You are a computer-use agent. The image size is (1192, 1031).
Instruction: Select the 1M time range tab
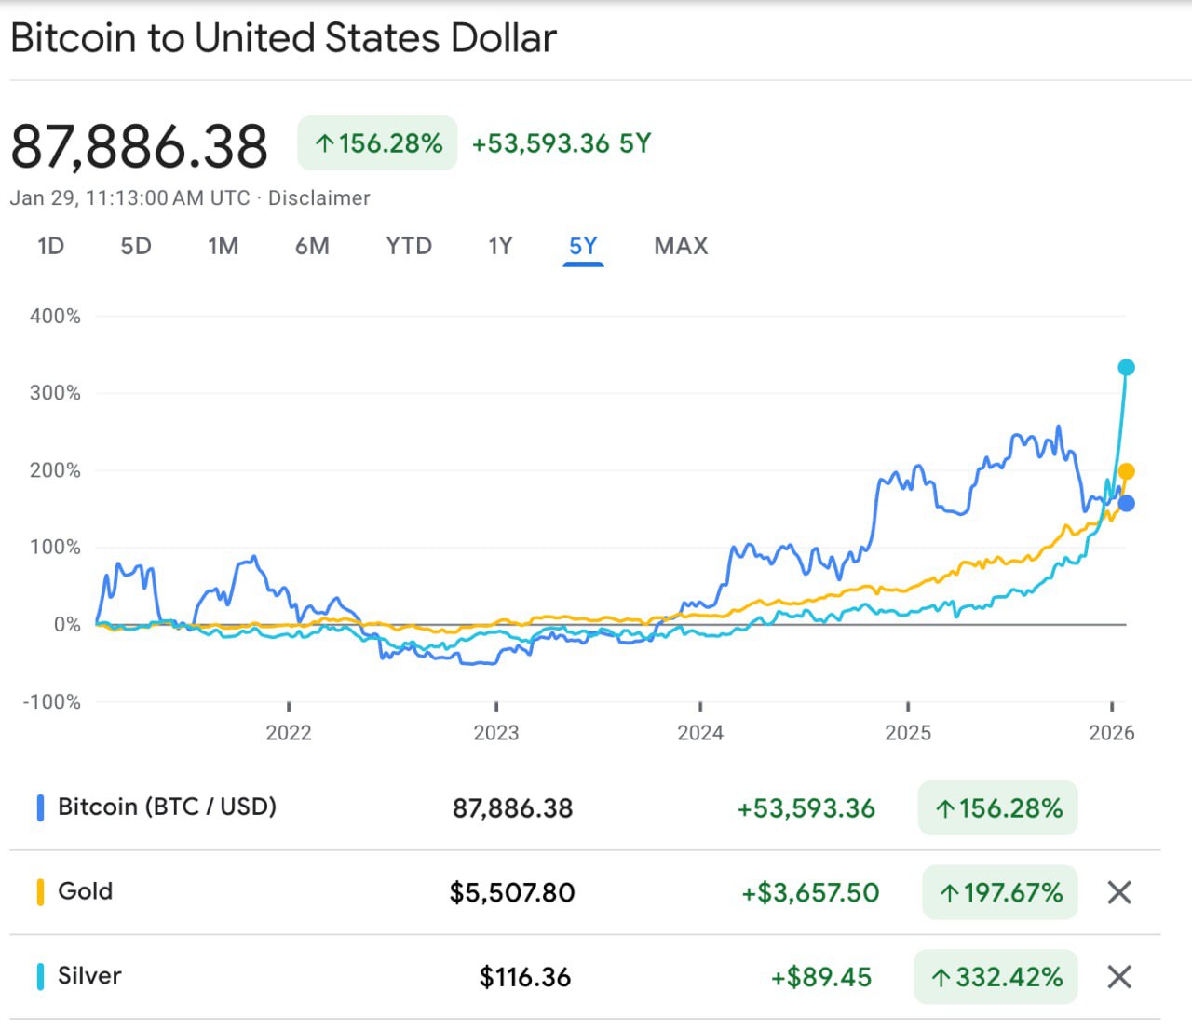(223, 246)
